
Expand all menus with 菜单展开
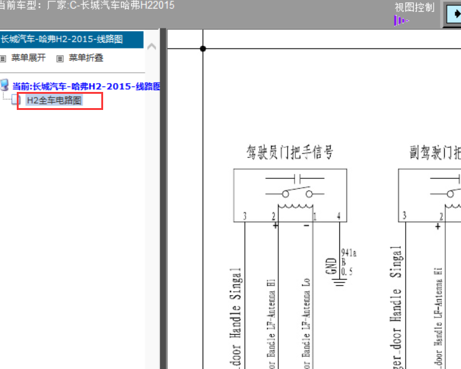(x=28, y=58)
